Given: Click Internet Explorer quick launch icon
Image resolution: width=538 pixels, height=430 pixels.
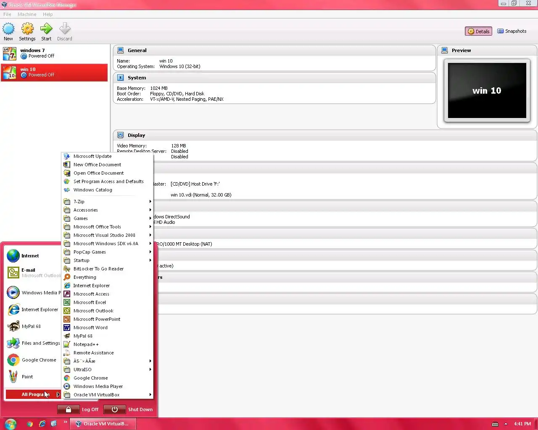Looking at the screenshot, I should (42, 424).
